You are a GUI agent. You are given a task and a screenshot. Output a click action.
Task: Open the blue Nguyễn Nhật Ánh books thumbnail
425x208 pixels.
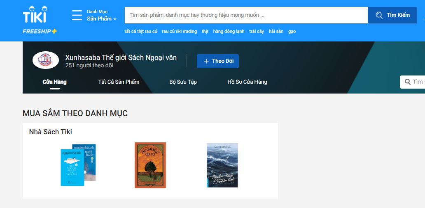point(78,165)
